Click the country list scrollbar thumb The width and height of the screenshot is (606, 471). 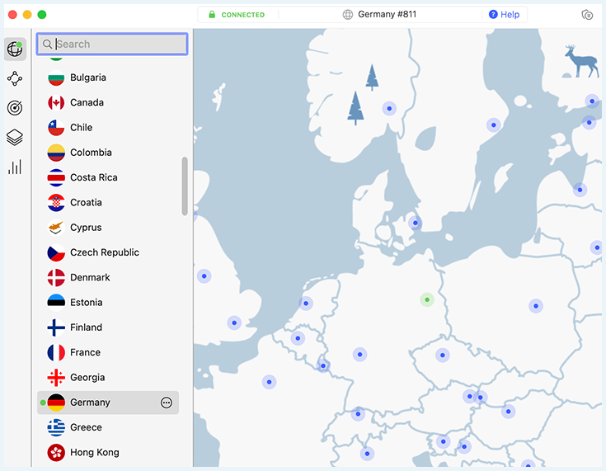point(185,186)
